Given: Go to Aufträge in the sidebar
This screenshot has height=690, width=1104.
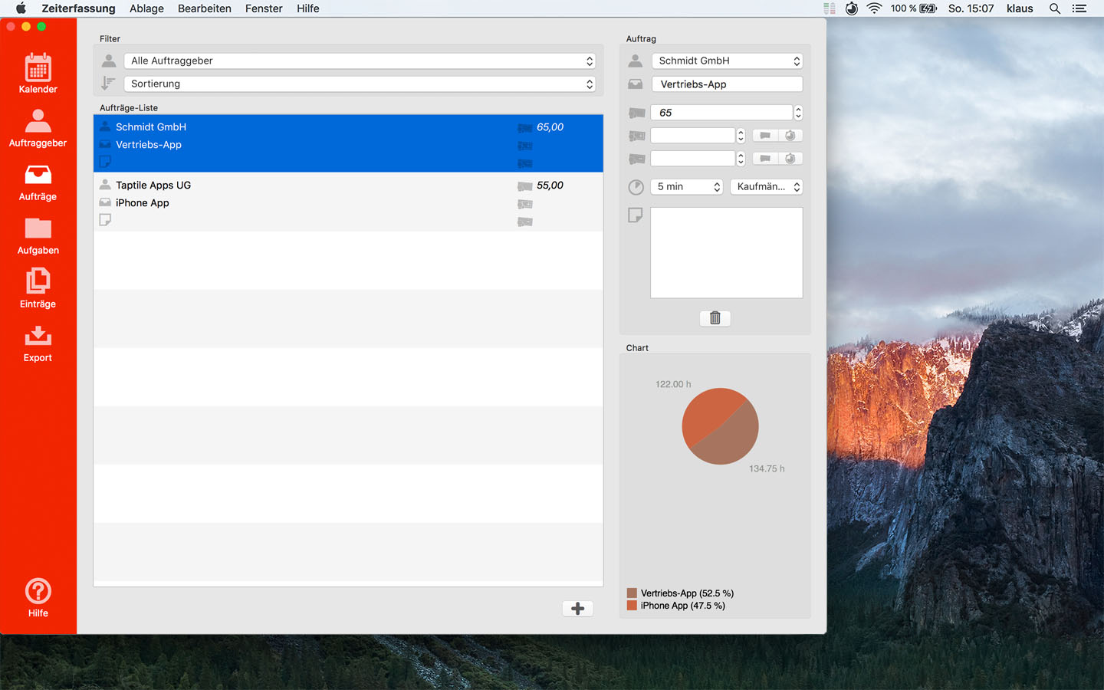Looking at the screenshot, I should pyautogui.click(x=38, y=182).
